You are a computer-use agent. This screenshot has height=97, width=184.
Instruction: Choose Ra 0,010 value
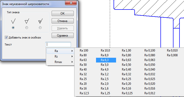[172, 50]
